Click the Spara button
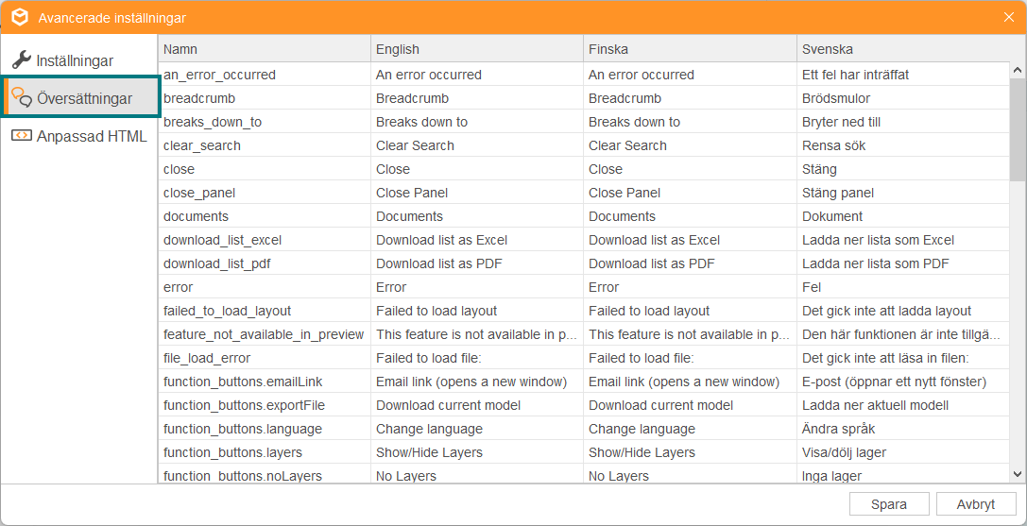1027x526 pixels. [x=889, y=504]
